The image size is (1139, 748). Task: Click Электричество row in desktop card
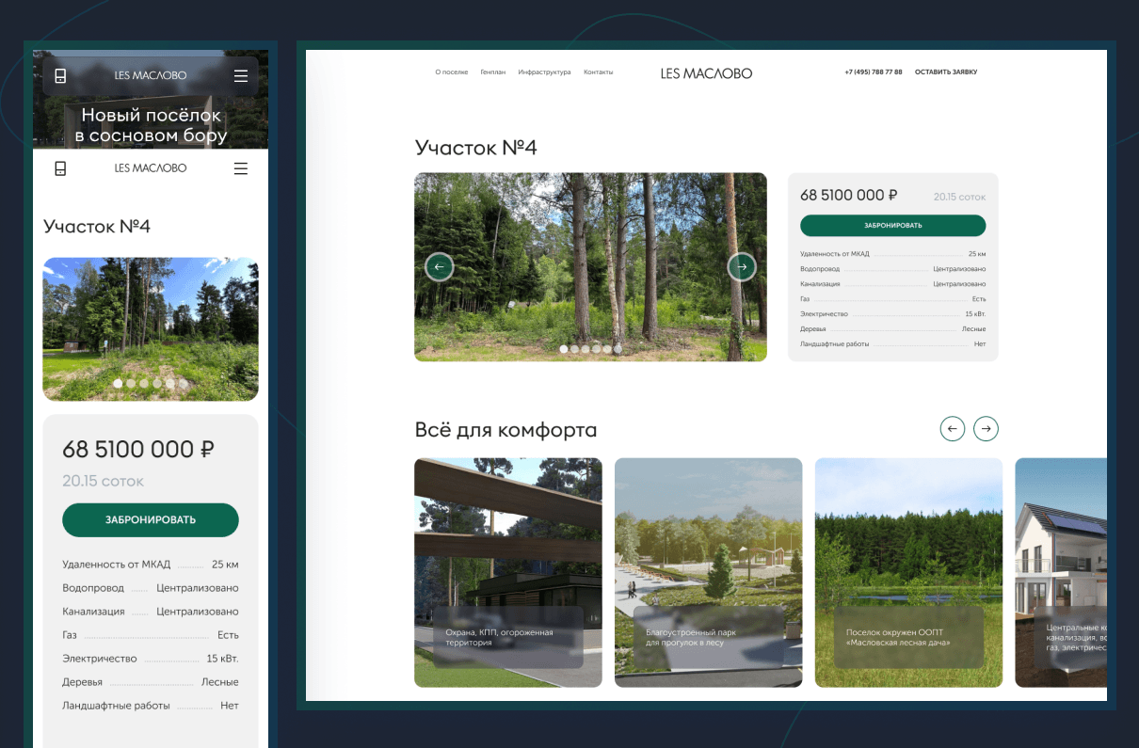[893, 314]
